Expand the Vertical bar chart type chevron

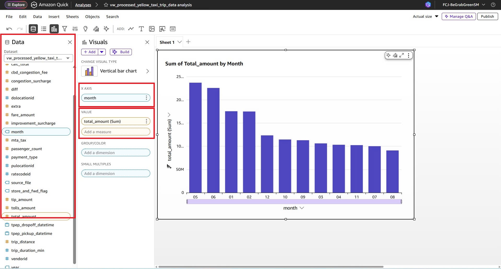tap(148, 71)
